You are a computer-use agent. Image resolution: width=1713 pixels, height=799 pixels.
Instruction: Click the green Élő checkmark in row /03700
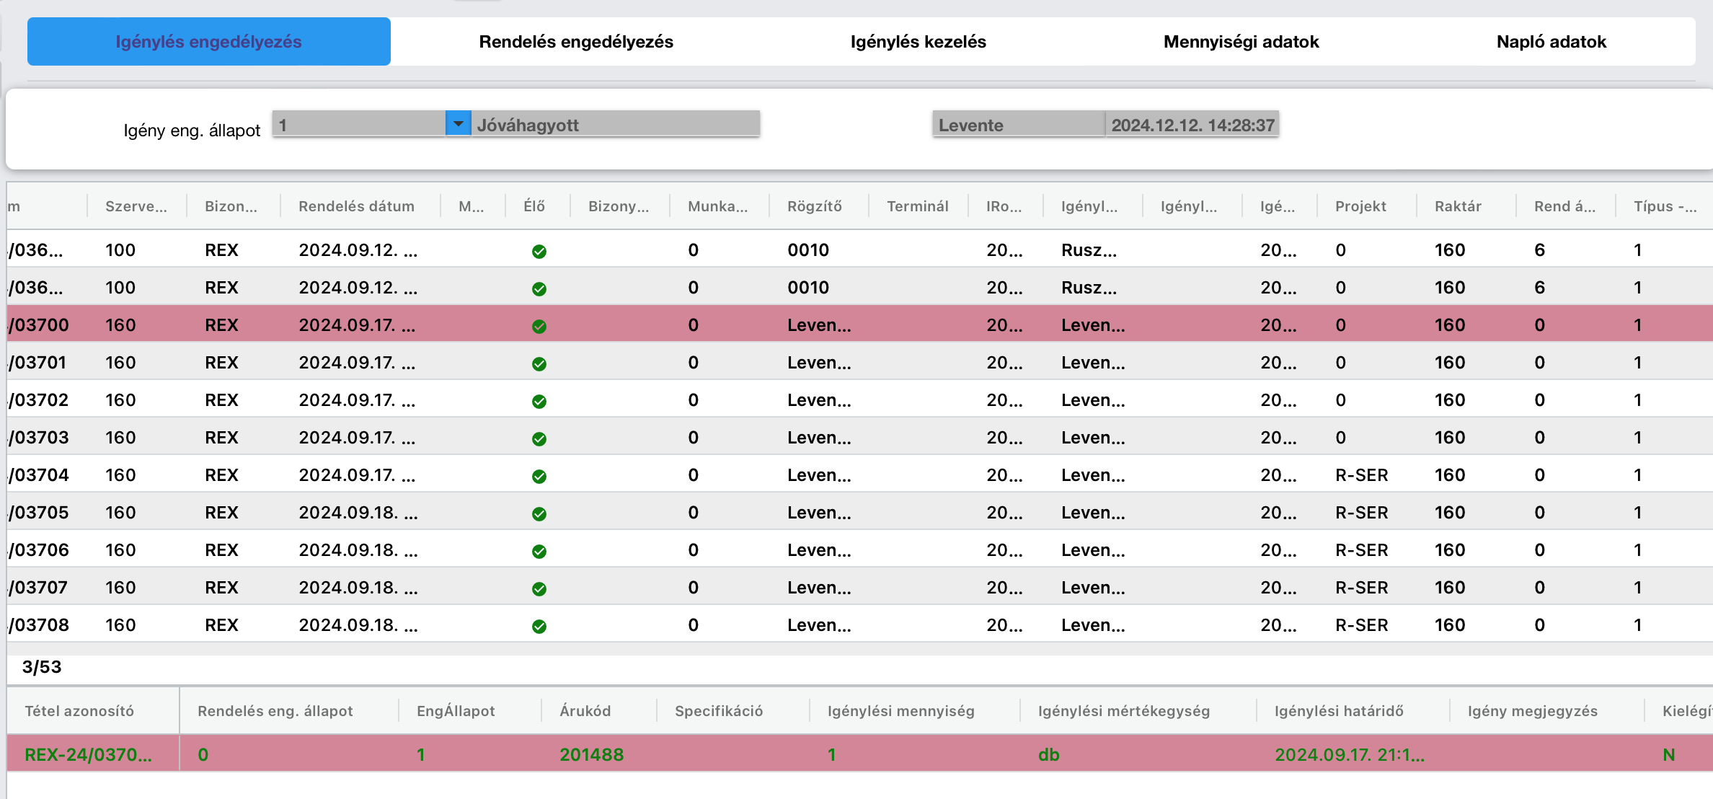[539, 326]
